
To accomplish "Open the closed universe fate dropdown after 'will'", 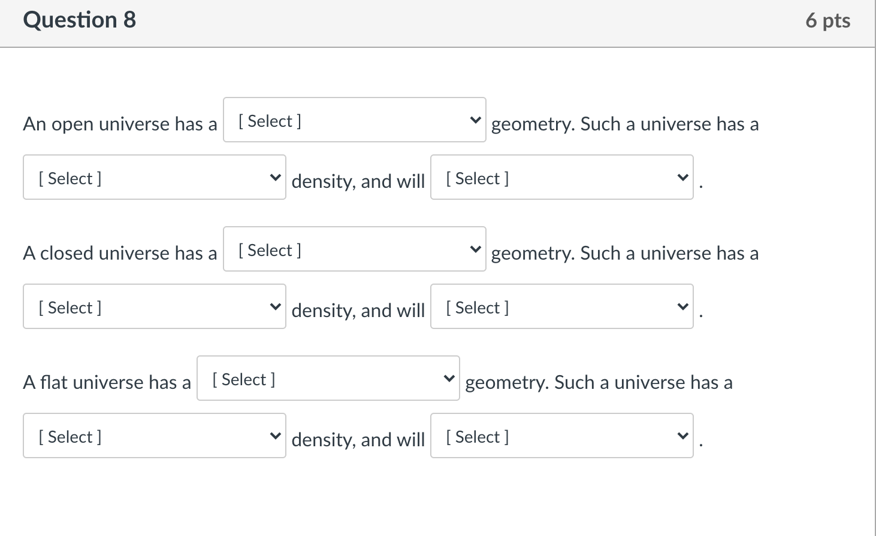I will point(561,307).
